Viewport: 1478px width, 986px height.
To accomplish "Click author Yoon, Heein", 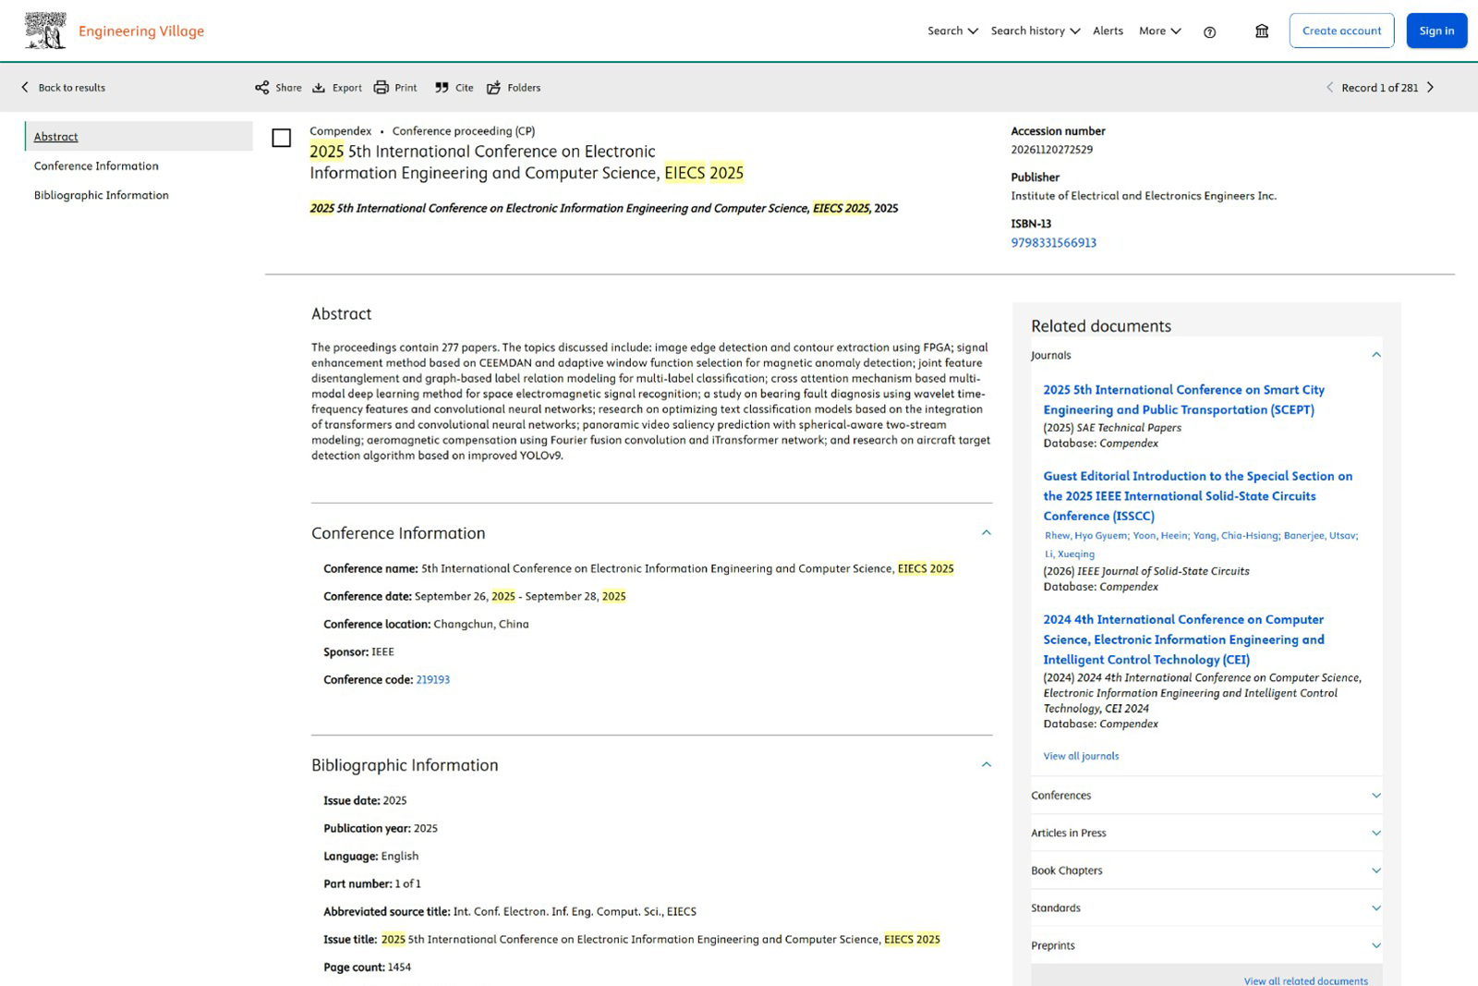I will tap(1160, 536).
